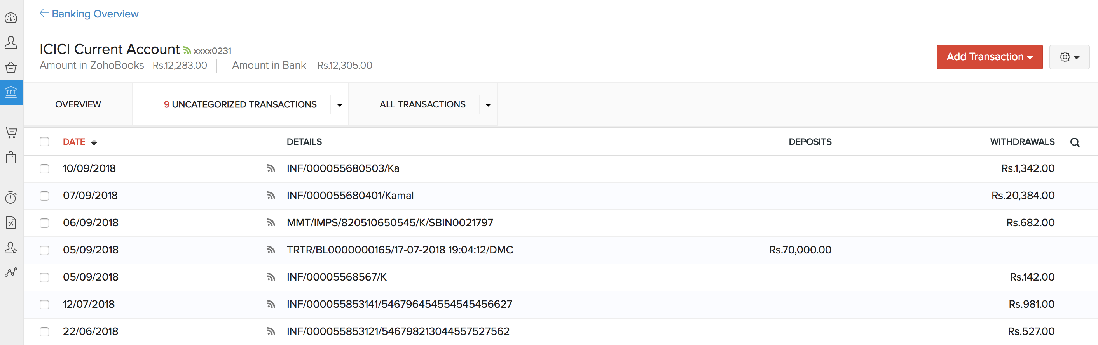Check the box for the 07/09/2018 transaction
The image size is (1098, 345).
[44, 196]
